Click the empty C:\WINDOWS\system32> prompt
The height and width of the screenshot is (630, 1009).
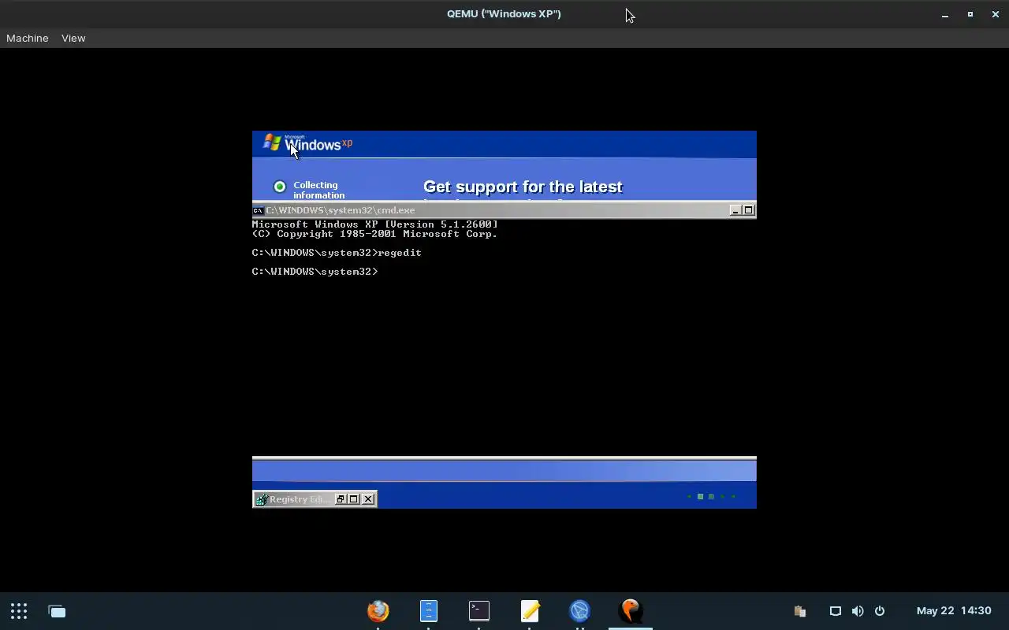315,272
